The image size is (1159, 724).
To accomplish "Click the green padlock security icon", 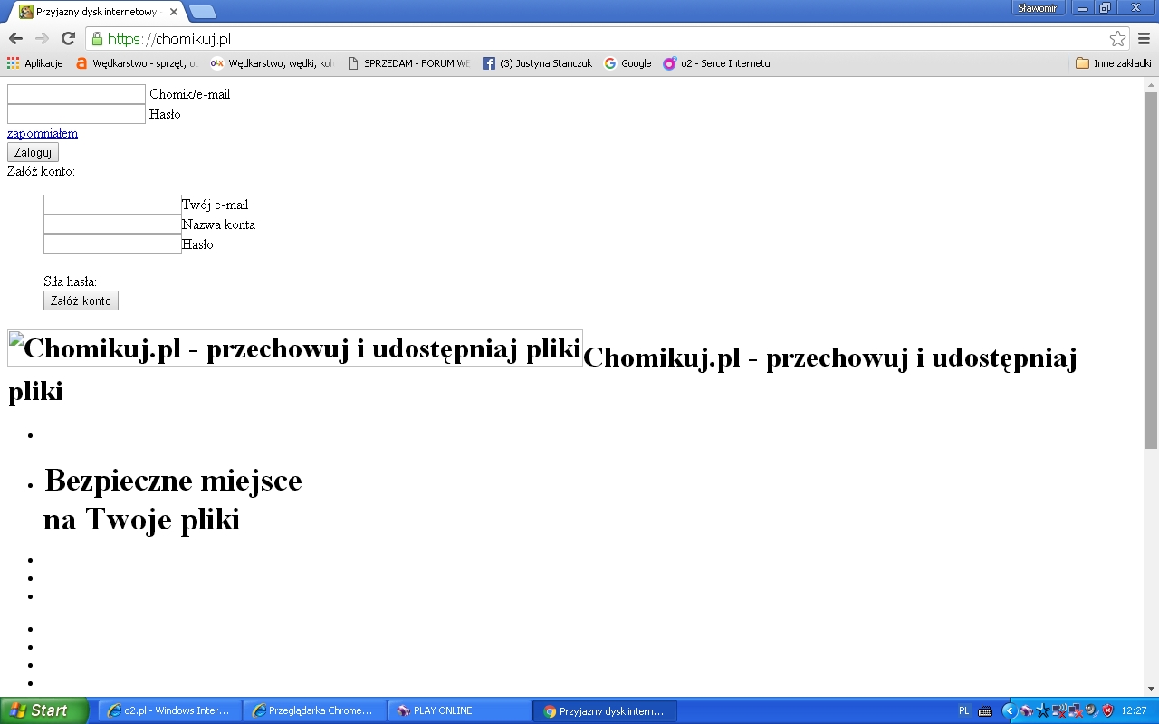I will (97, 39).
